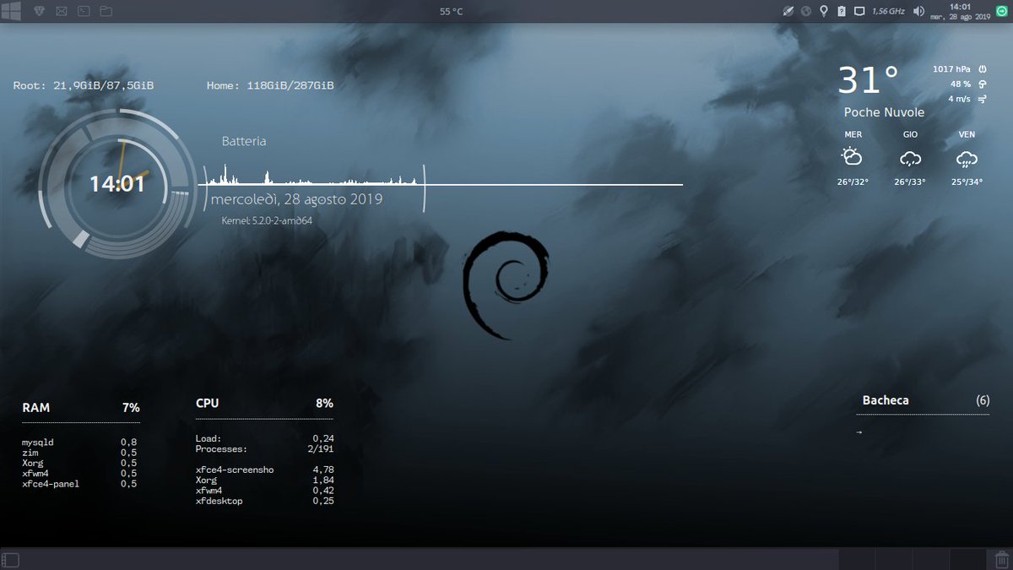Open the globe icon menu in the tray
The width and height of the screenshot is (1013, 570).
806,11
